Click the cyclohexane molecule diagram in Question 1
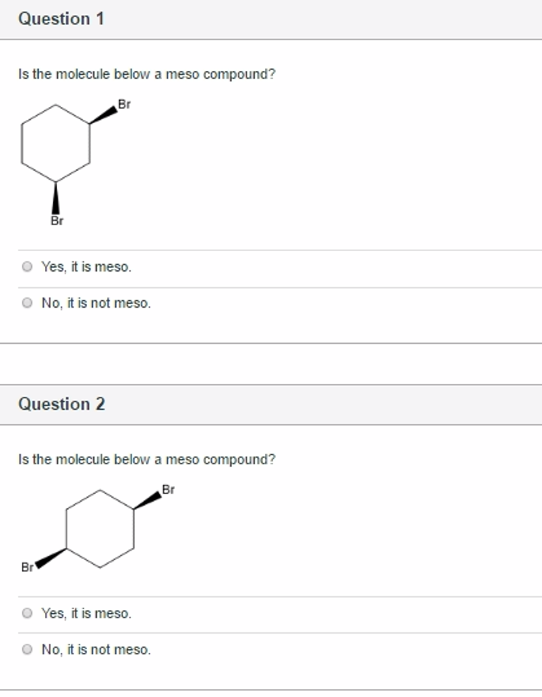This screenshot has height=697, width=542. (54, 143)
